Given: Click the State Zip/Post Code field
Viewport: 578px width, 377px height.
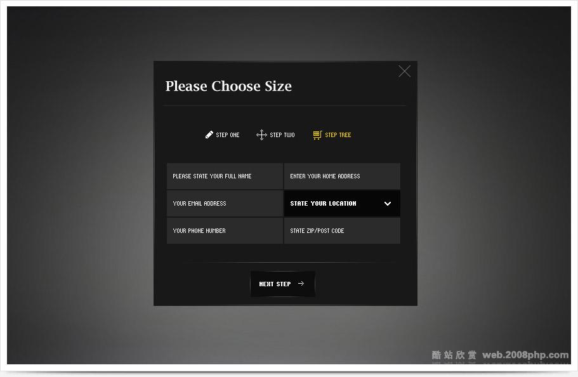Looking at the screenshot, I should 342,231.
